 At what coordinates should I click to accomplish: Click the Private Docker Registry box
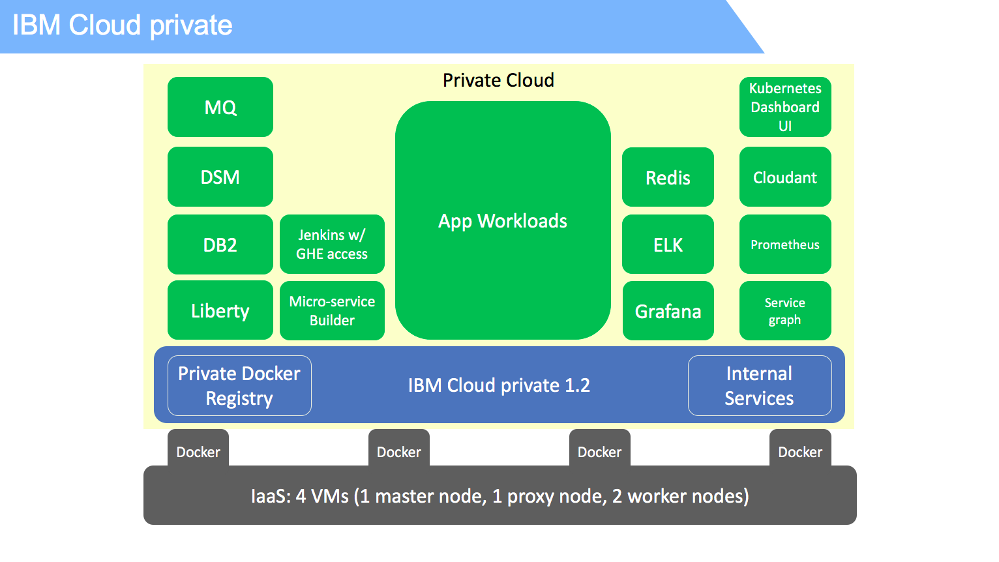pyautogui.click(x=239, y=385)
